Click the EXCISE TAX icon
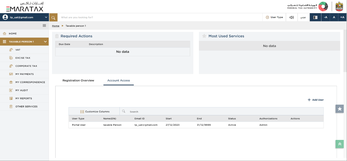347x161 pixels. [11, 58]
